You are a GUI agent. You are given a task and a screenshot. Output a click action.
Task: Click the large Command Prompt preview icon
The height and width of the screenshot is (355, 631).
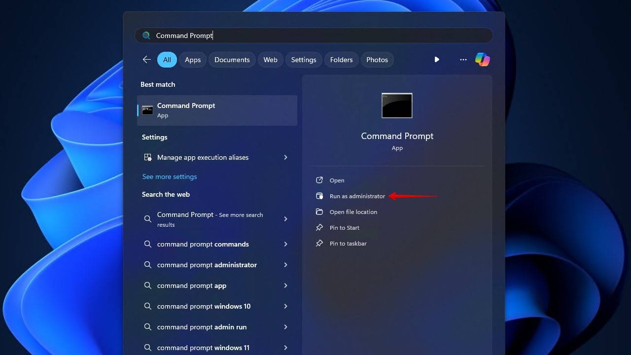click(x=397, y=106)
